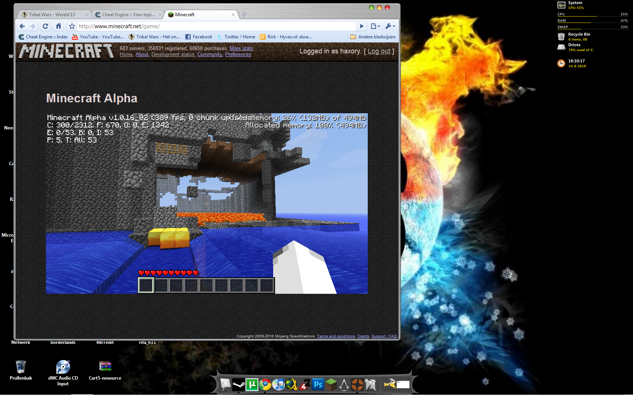Expand the Andere bladwijzers bookmarks folder
633x395 pixels.
pos(373,37)
